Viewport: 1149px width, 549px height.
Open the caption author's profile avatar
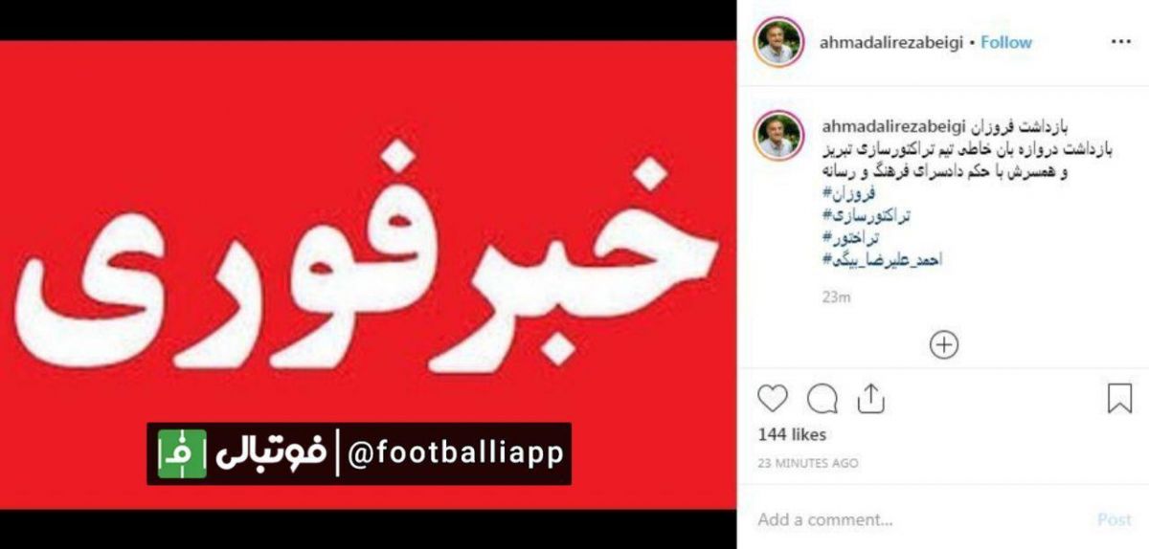coord(778,136)
